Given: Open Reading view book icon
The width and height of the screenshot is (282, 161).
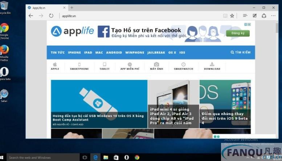Looking at the screenshot, I should point(225,16).
